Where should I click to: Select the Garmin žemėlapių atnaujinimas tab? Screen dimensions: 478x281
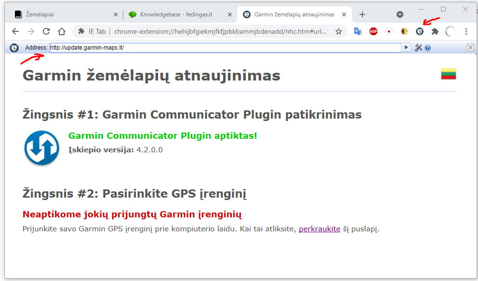pyautogui.click(x=294, y=14)
